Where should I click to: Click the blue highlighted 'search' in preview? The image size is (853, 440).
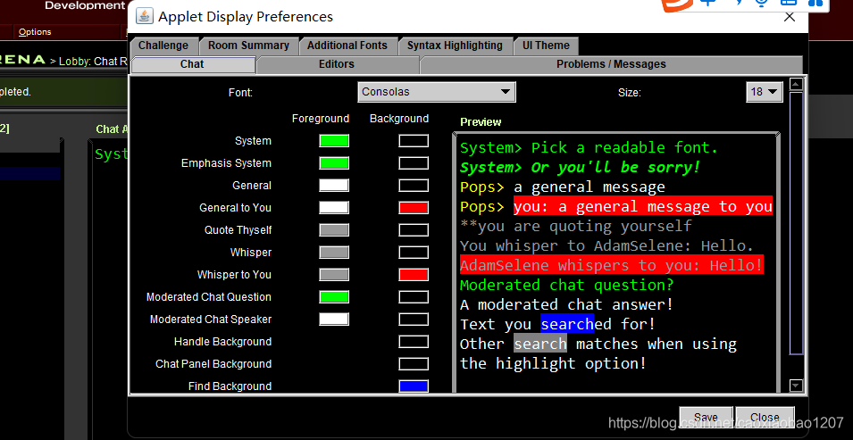pos(567,324)
